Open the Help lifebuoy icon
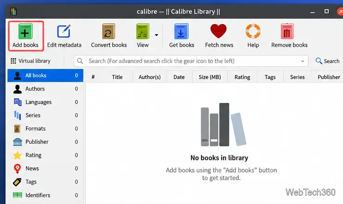 pos(253,31)
